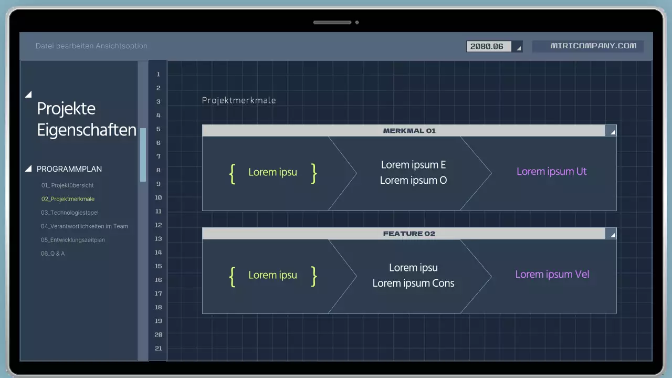Select the purple Lorem ipsum Ut text
672x378 pixels.
coord(551,172)
